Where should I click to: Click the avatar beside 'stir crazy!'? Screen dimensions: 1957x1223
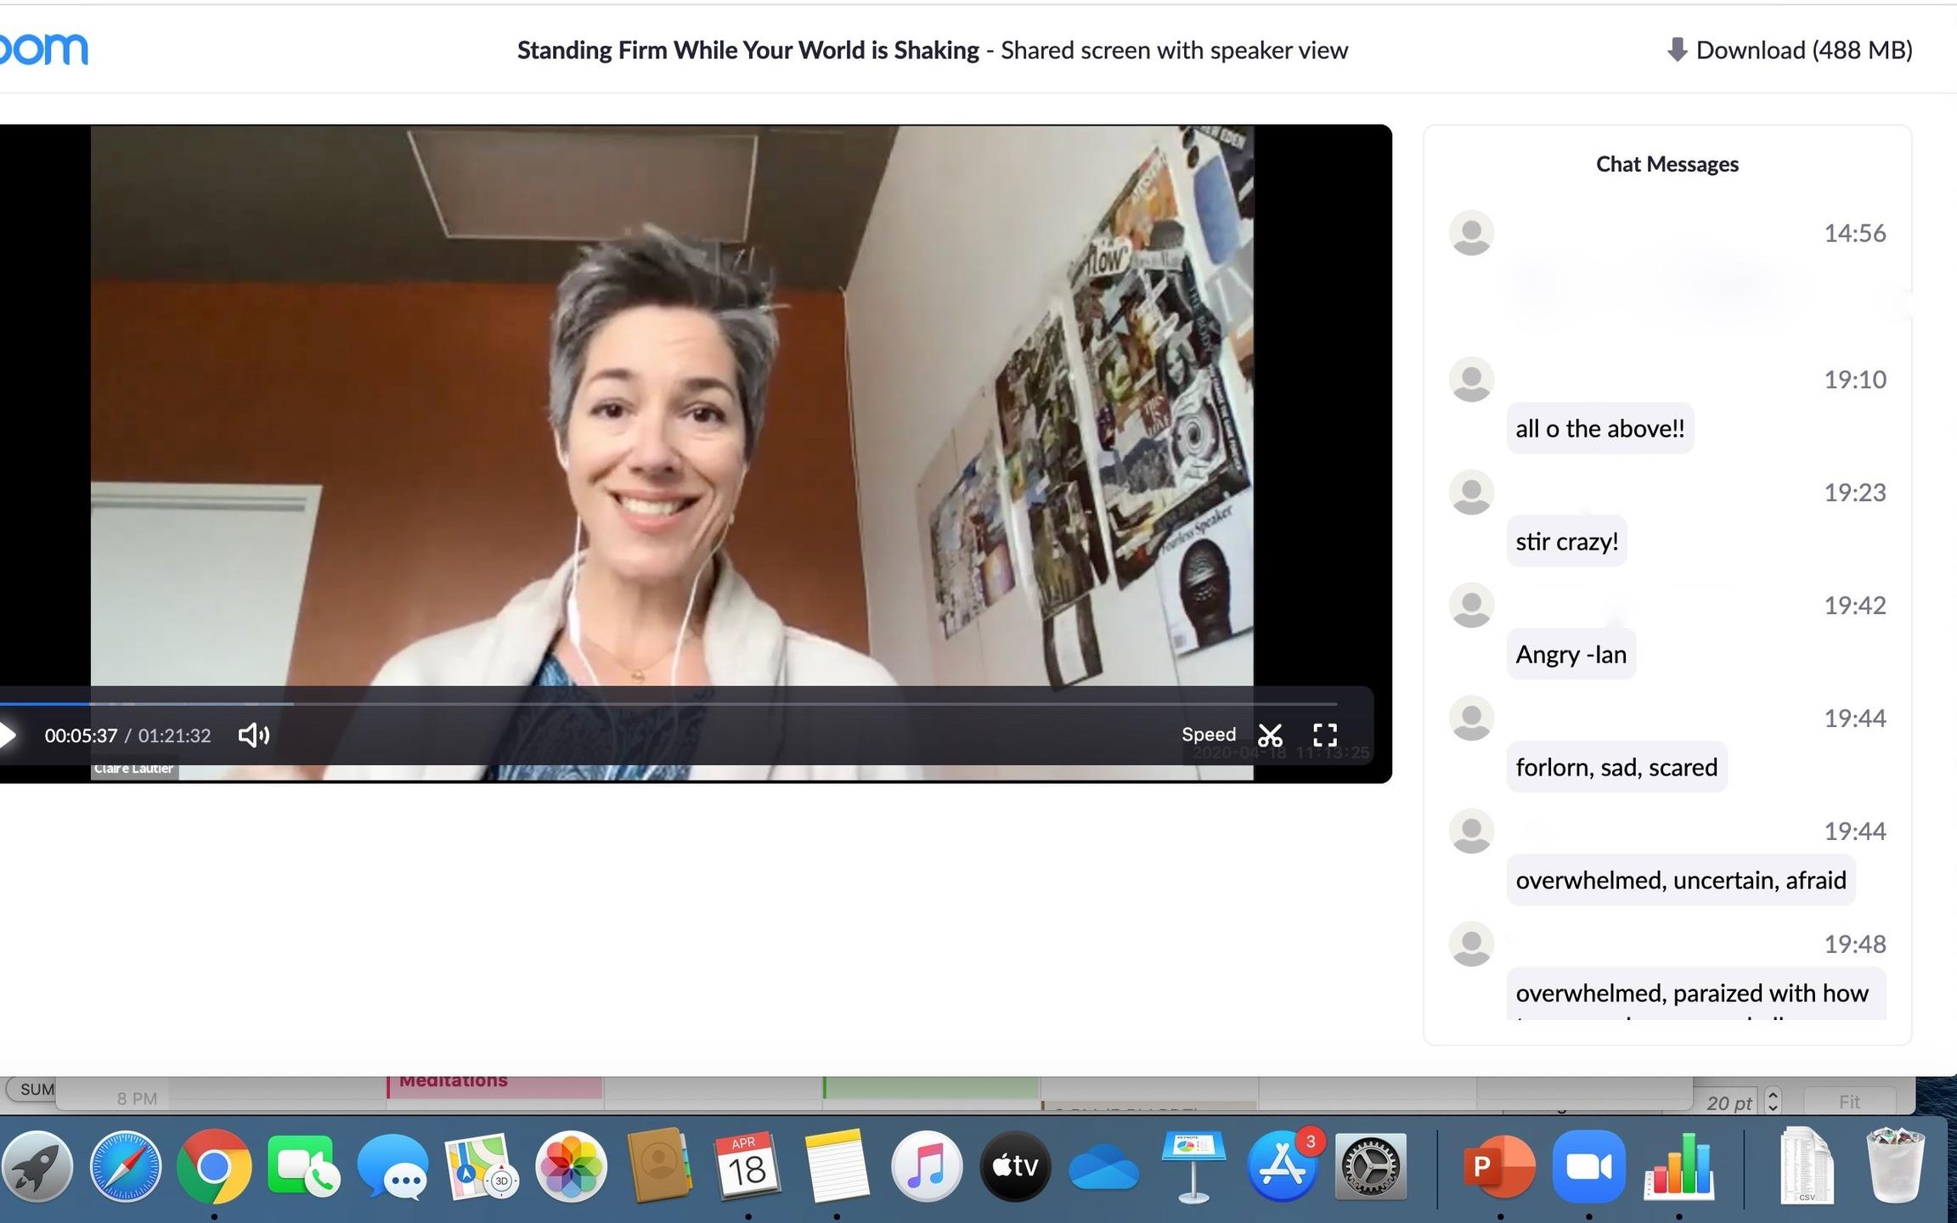tap(1471, 492)
